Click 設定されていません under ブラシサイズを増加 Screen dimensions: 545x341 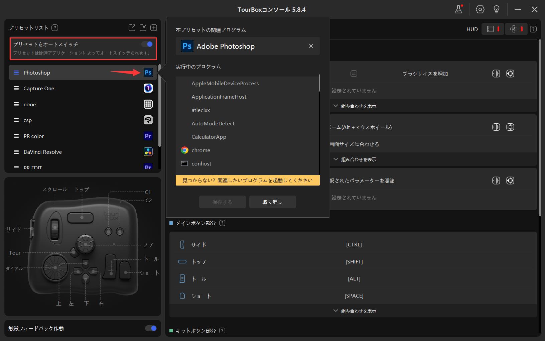coord(354,91)
